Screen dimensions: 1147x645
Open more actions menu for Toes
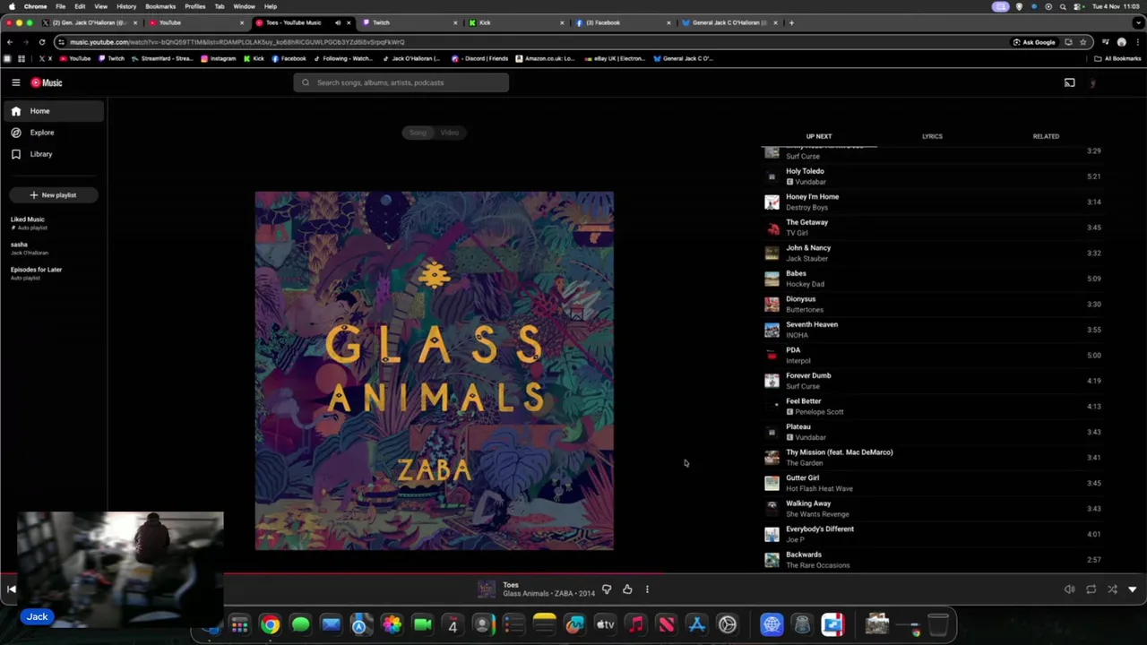(647, 589)
